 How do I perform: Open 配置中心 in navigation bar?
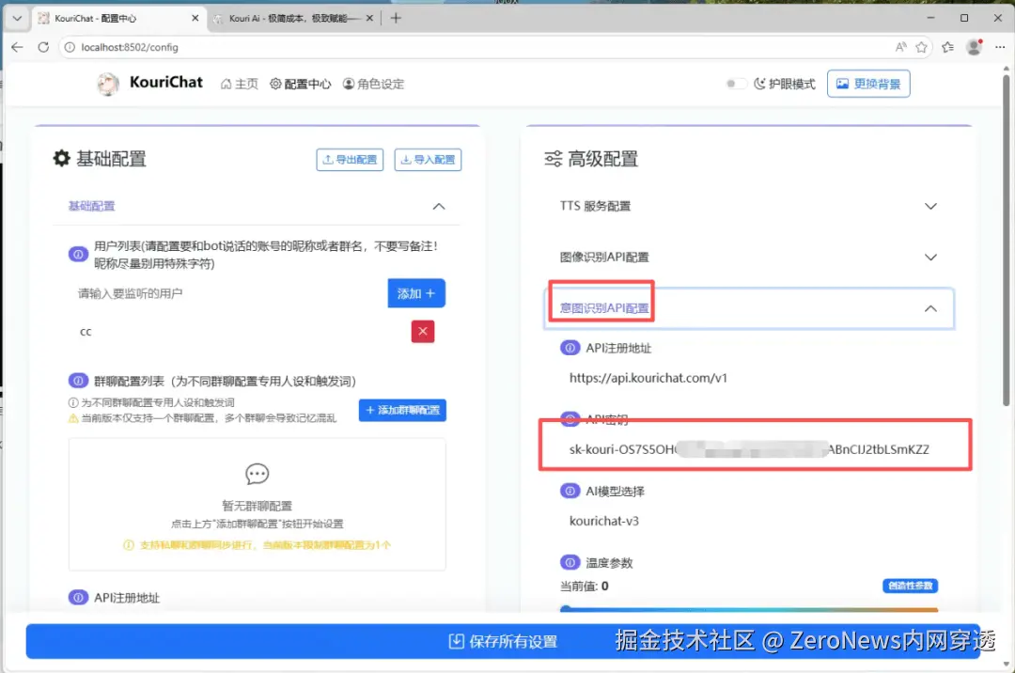tap(301, 84)
